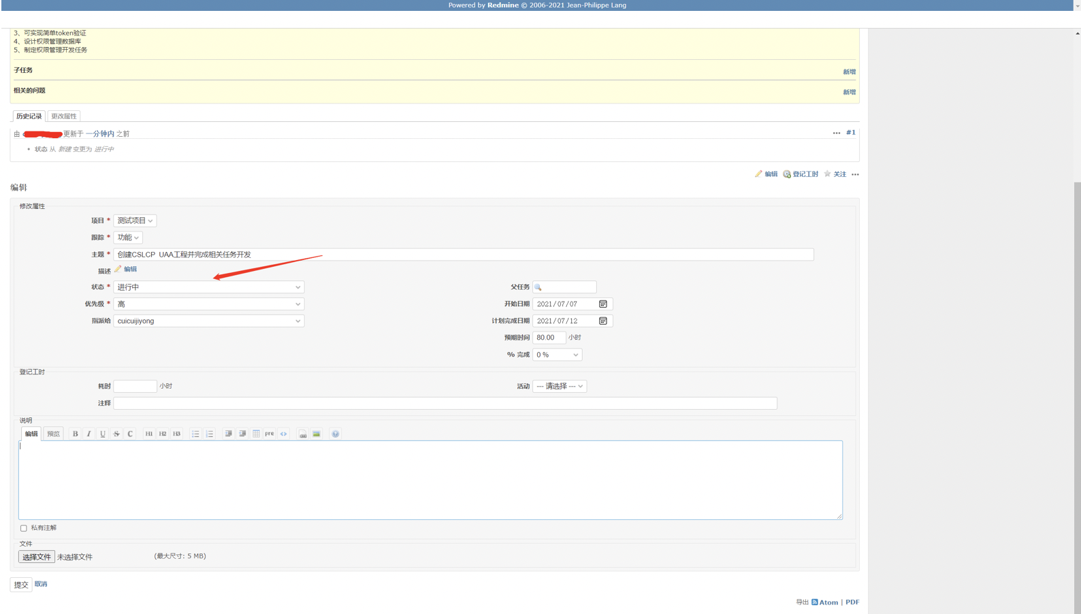Export the issue as PDF
Image resolution: width=1081 pixels, height=614 pixels.
(x=852, y=602)
